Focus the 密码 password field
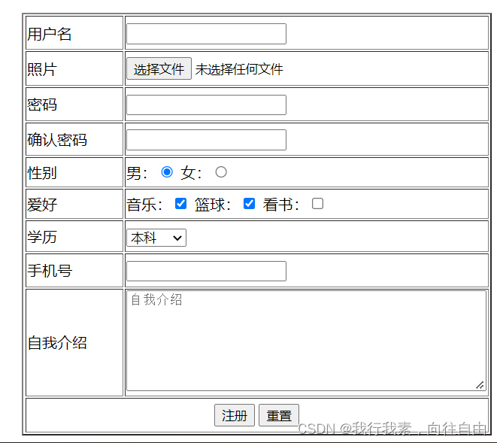 (206, 105)
